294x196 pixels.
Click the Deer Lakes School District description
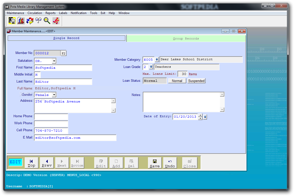click(201, 59)
